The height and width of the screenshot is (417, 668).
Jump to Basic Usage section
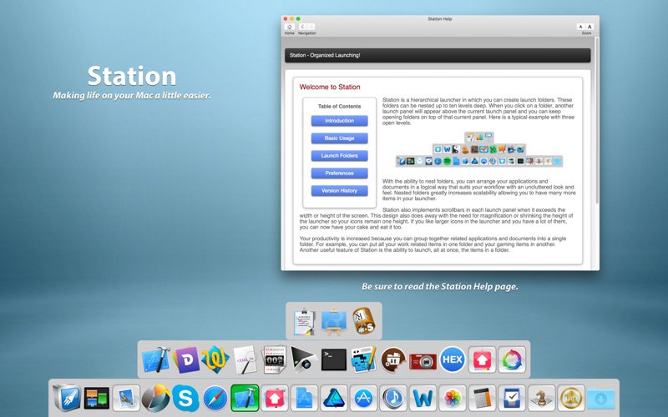[x=339, y=138]
